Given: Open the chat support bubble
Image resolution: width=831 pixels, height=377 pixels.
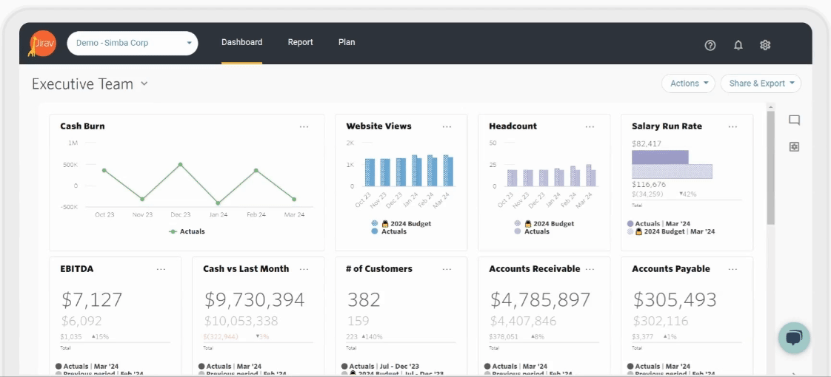Looking at the screenshot, I should pos(794,338).
